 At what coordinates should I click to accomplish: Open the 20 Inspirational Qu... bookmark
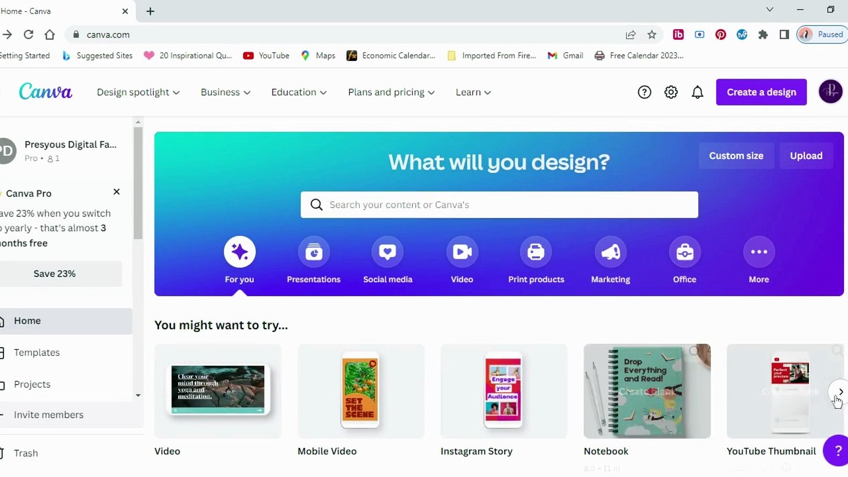click(x=188, y=56)
